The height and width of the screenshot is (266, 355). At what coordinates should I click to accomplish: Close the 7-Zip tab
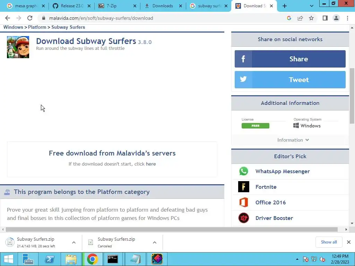(135, 6)
